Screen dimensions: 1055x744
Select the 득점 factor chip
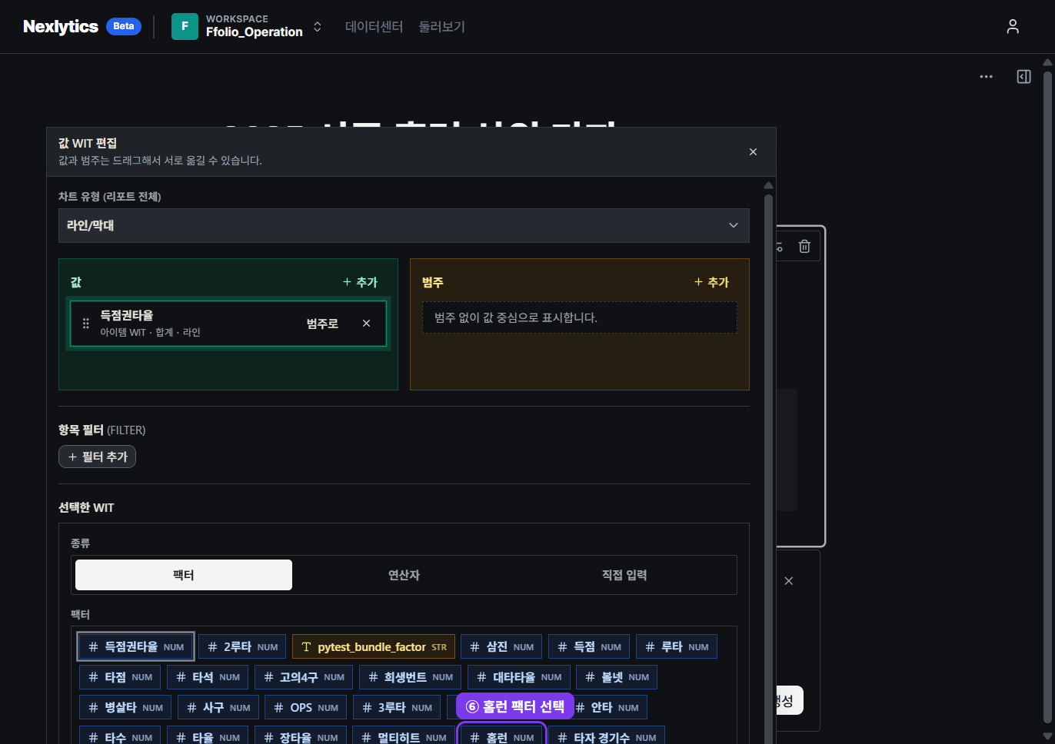tap(589, 647)
